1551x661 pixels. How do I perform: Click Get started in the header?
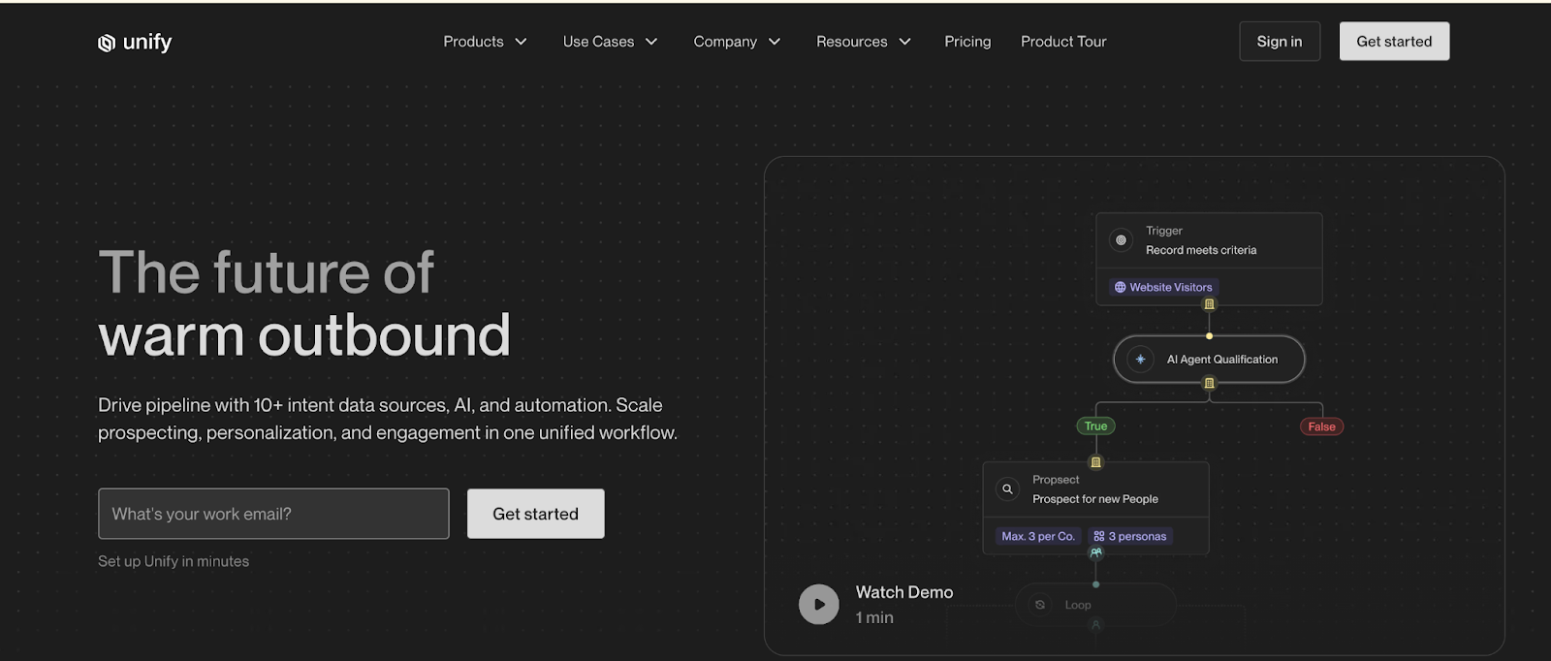[x=1393, y=42]
